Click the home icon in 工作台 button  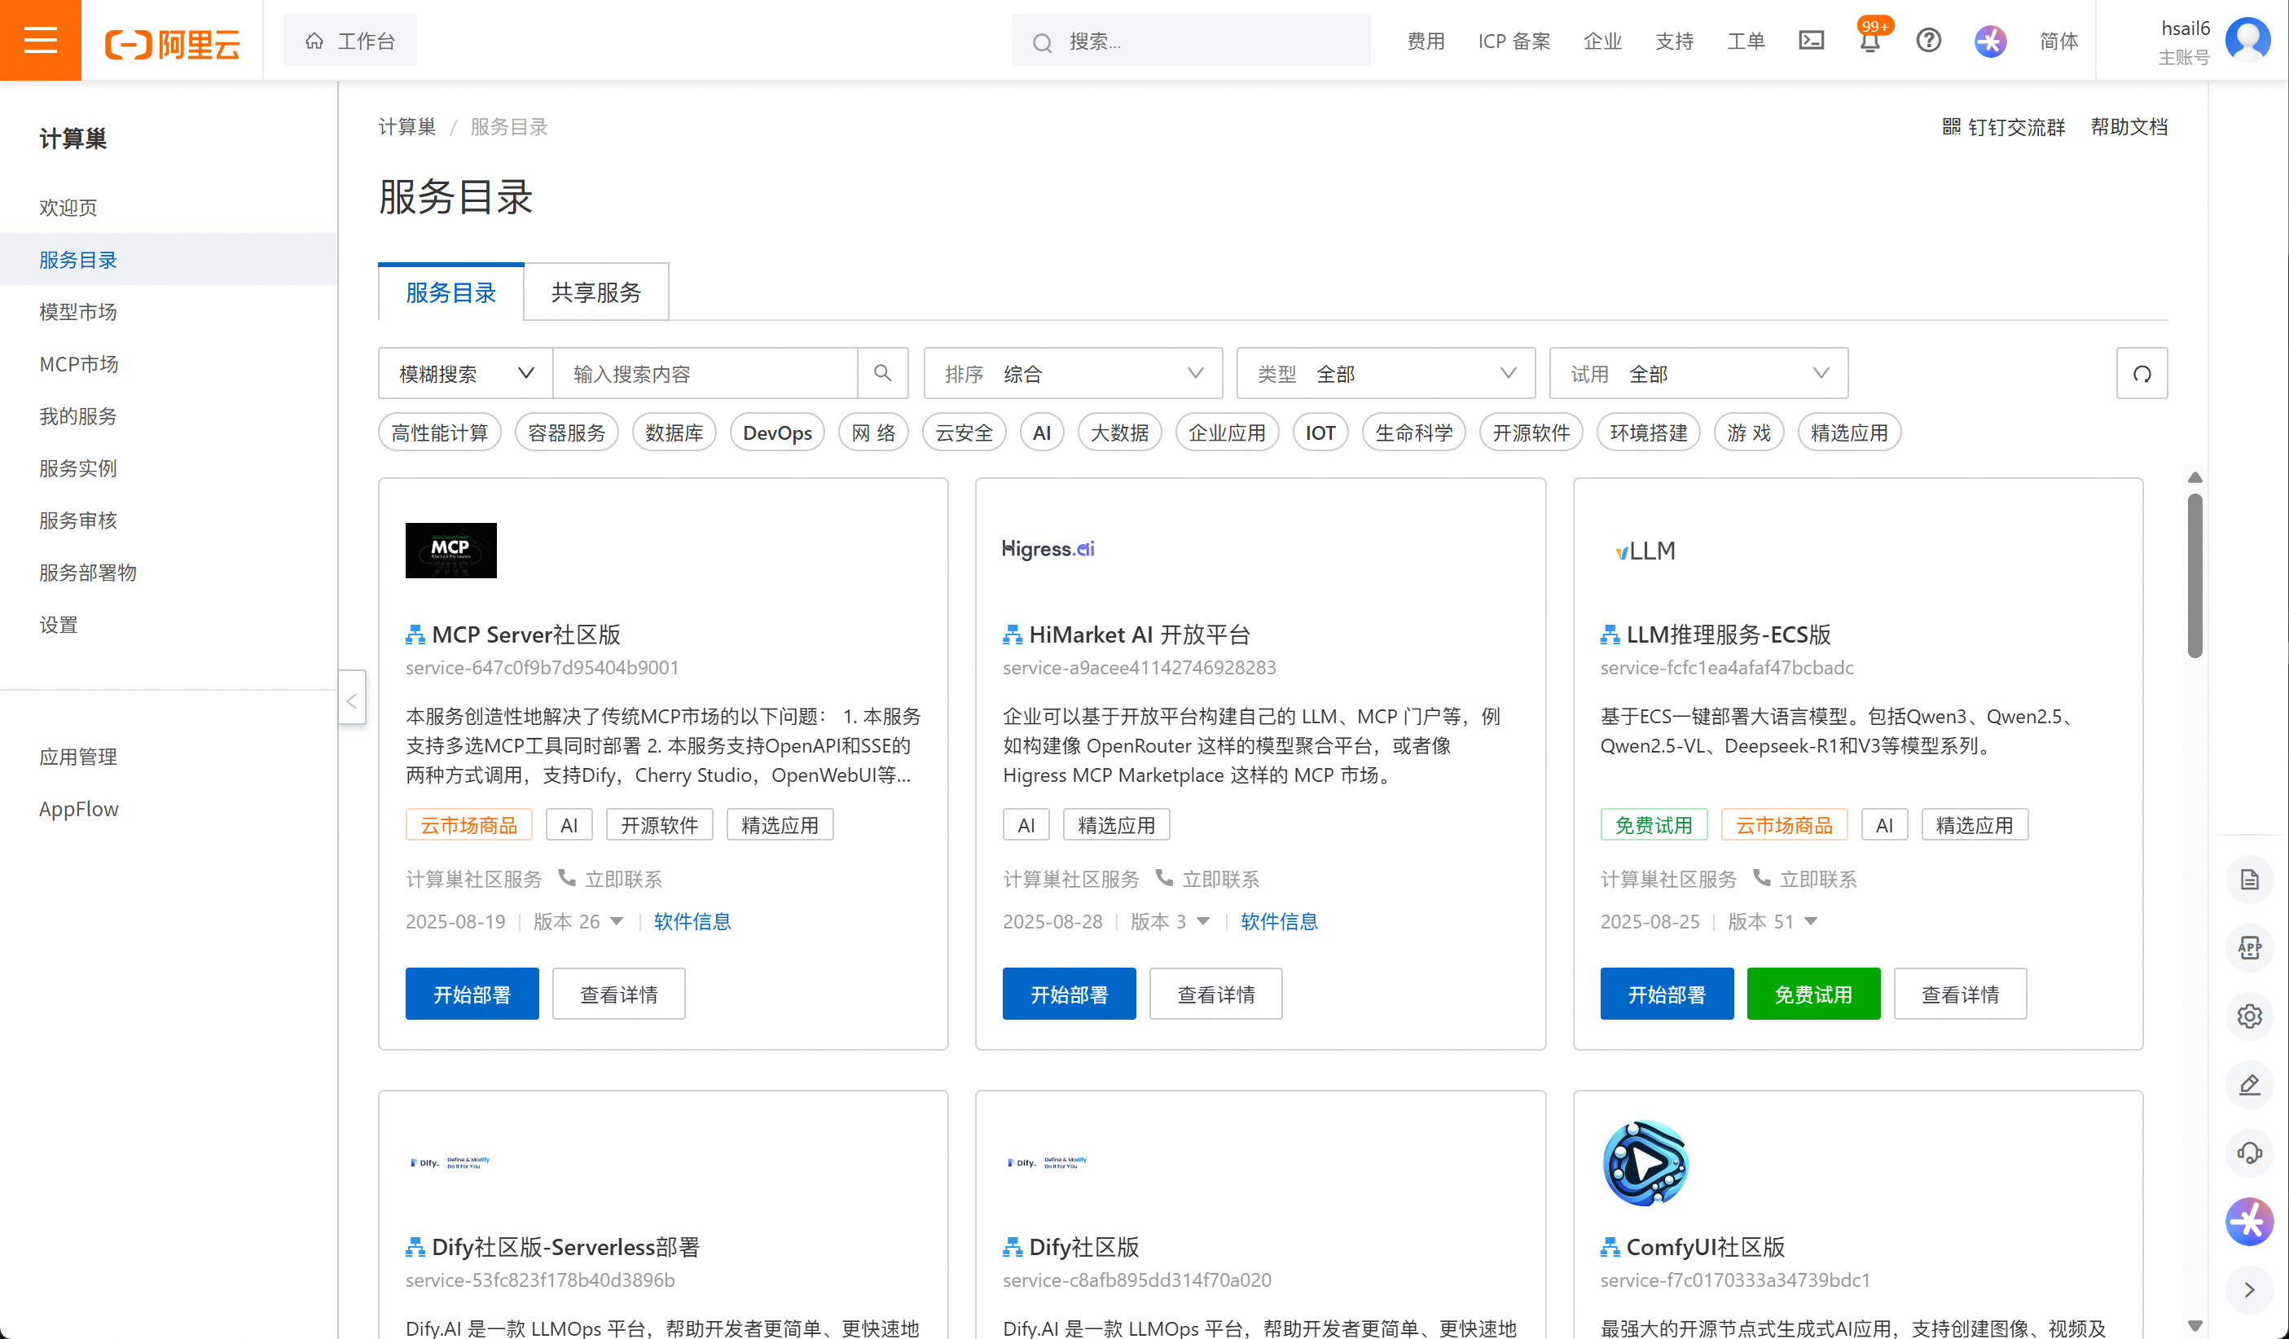tap(314, 41)
